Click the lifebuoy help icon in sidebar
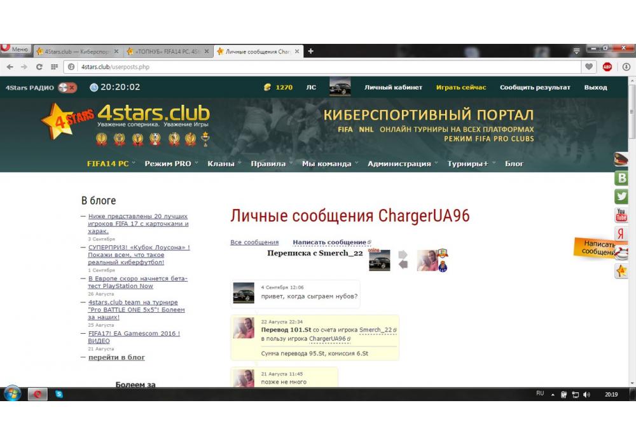The image size is (636, 445). point(621,253)
